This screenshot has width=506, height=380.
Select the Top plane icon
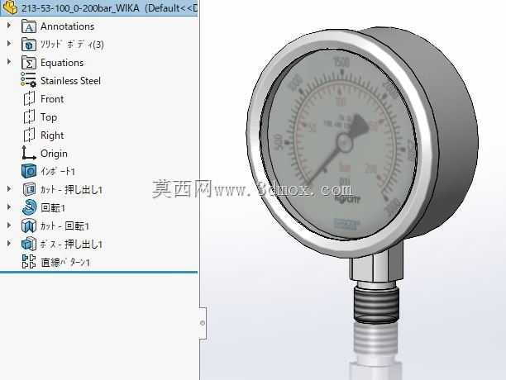coord(29,116)
